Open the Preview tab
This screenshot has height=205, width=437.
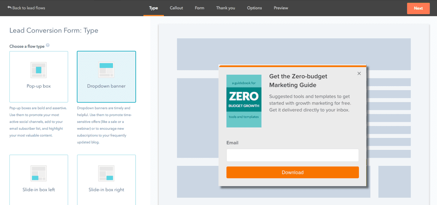[281, 8]
